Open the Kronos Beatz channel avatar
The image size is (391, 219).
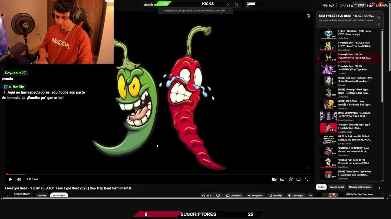click(x=9, y=195)
